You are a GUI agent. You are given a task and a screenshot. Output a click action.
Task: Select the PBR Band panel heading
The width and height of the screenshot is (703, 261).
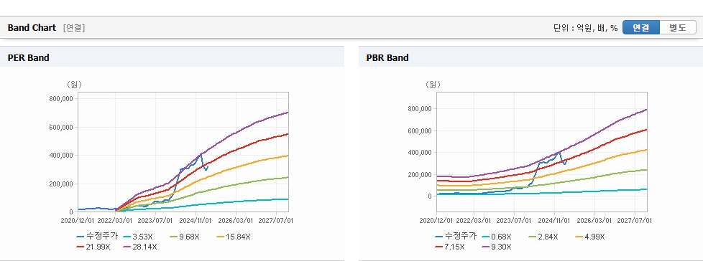pos(387,57)
